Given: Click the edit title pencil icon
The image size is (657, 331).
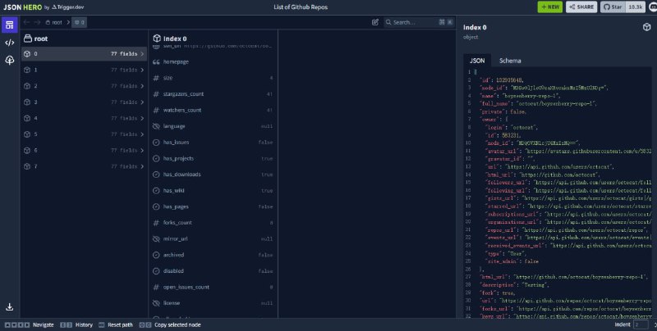Looking at the screenshot, I should pos(375,22).
